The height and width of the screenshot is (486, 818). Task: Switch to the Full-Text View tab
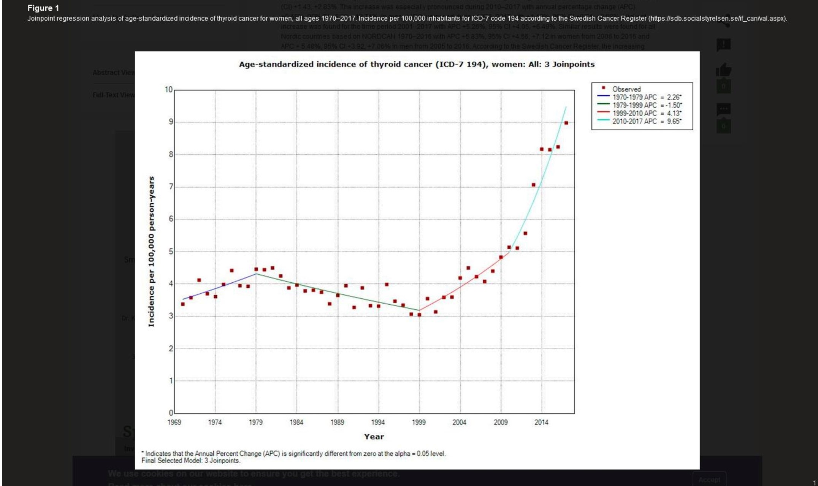(113, 95)
